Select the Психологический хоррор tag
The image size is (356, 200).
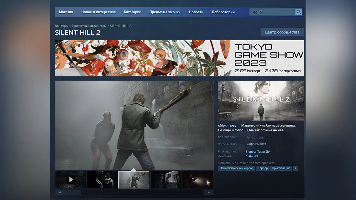(236, 168)
